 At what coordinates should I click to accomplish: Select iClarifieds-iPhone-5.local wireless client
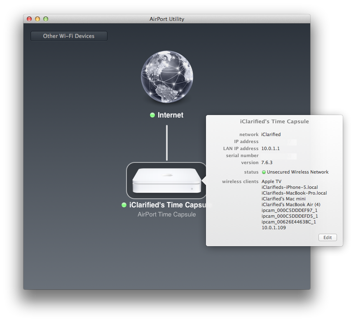[290, 187]
